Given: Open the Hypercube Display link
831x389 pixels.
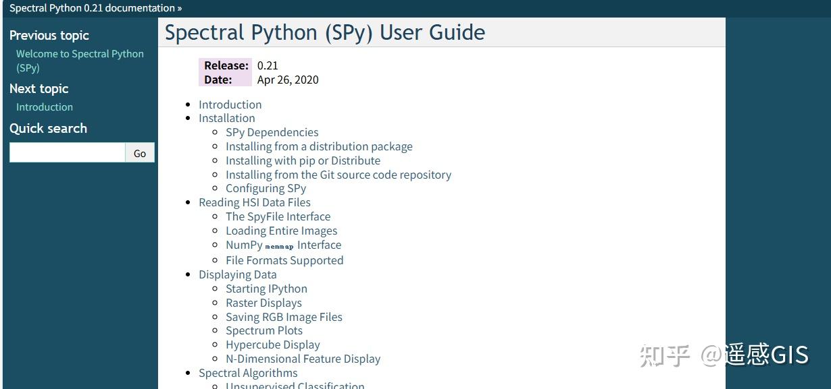Looking at the screenshot, I should pyautogui.click(x=272, y=345).
